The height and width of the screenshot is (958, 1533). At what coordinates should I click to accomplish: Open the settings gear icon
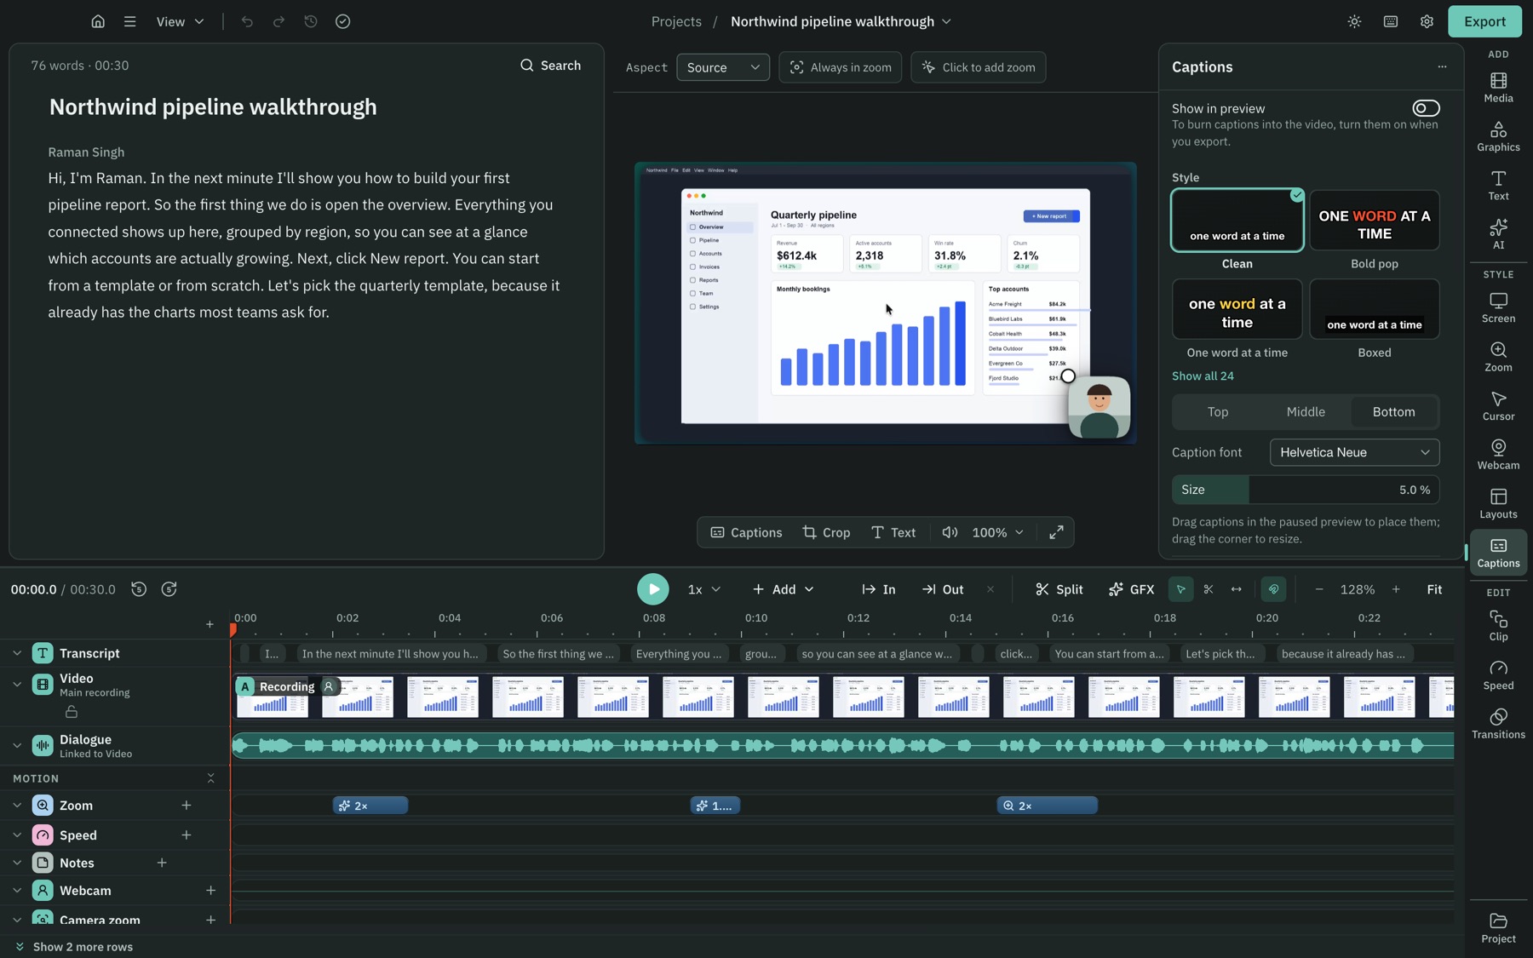click(x=1427, y=21)
